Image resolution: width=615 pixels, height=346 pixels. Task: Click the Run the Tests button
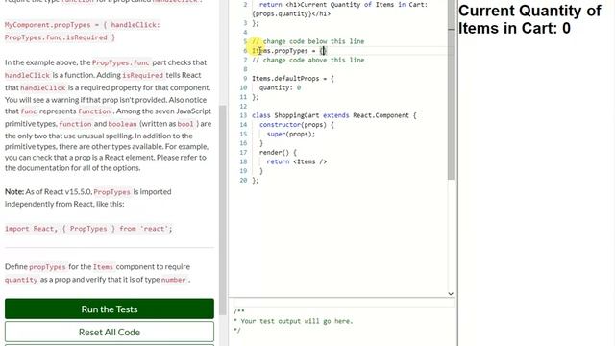(110, 309)
